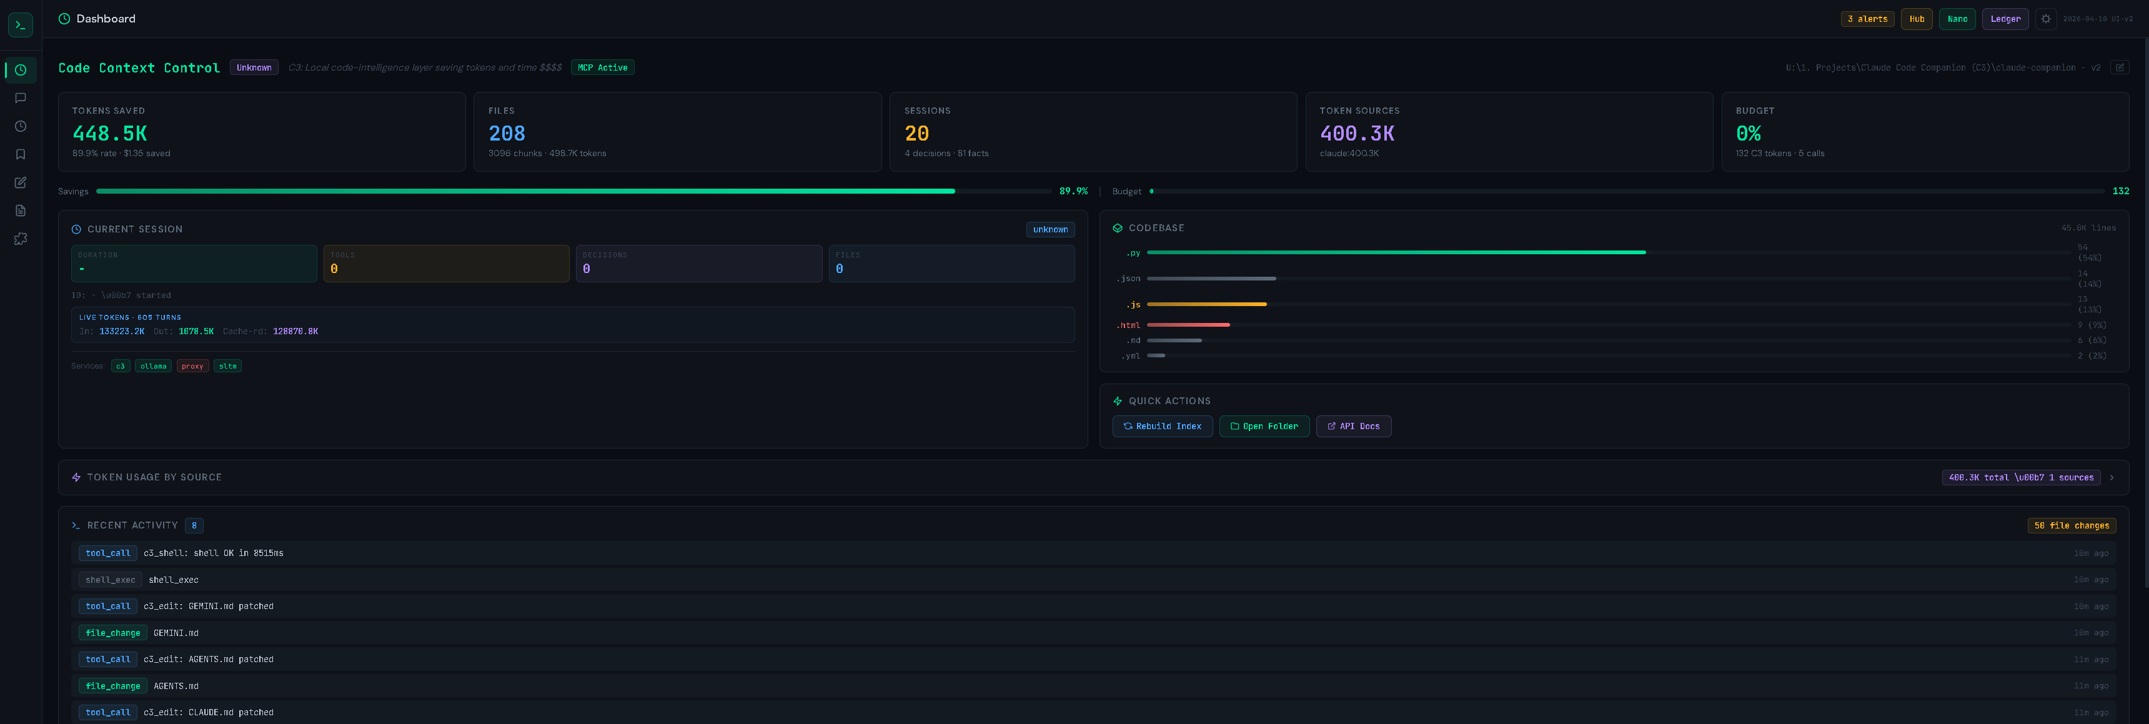Click the Live Tokens 605 turns box
This screenshot has height=724, width=2149.
tap(573, 324)
